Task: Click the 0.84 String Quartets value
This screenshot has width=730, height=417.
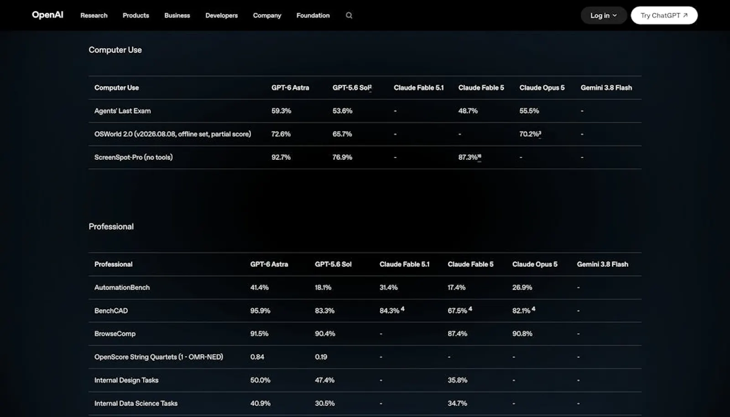Action: point(257,357)
